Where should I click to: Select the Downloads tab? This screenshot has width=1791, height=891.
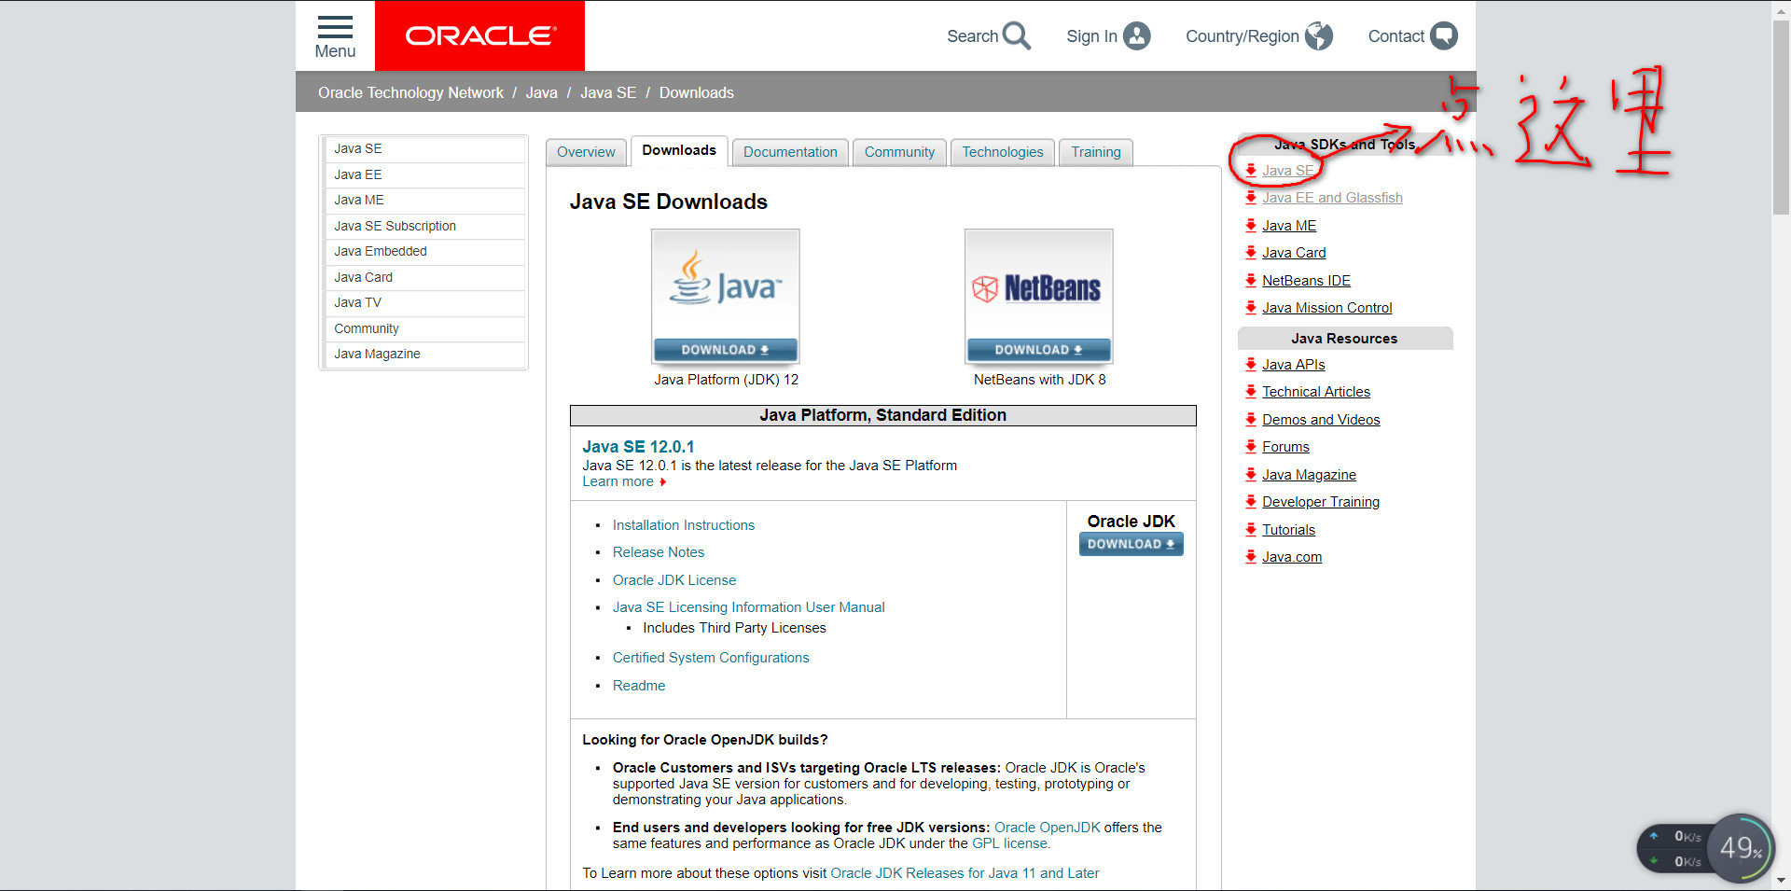[x=679, y=150]
